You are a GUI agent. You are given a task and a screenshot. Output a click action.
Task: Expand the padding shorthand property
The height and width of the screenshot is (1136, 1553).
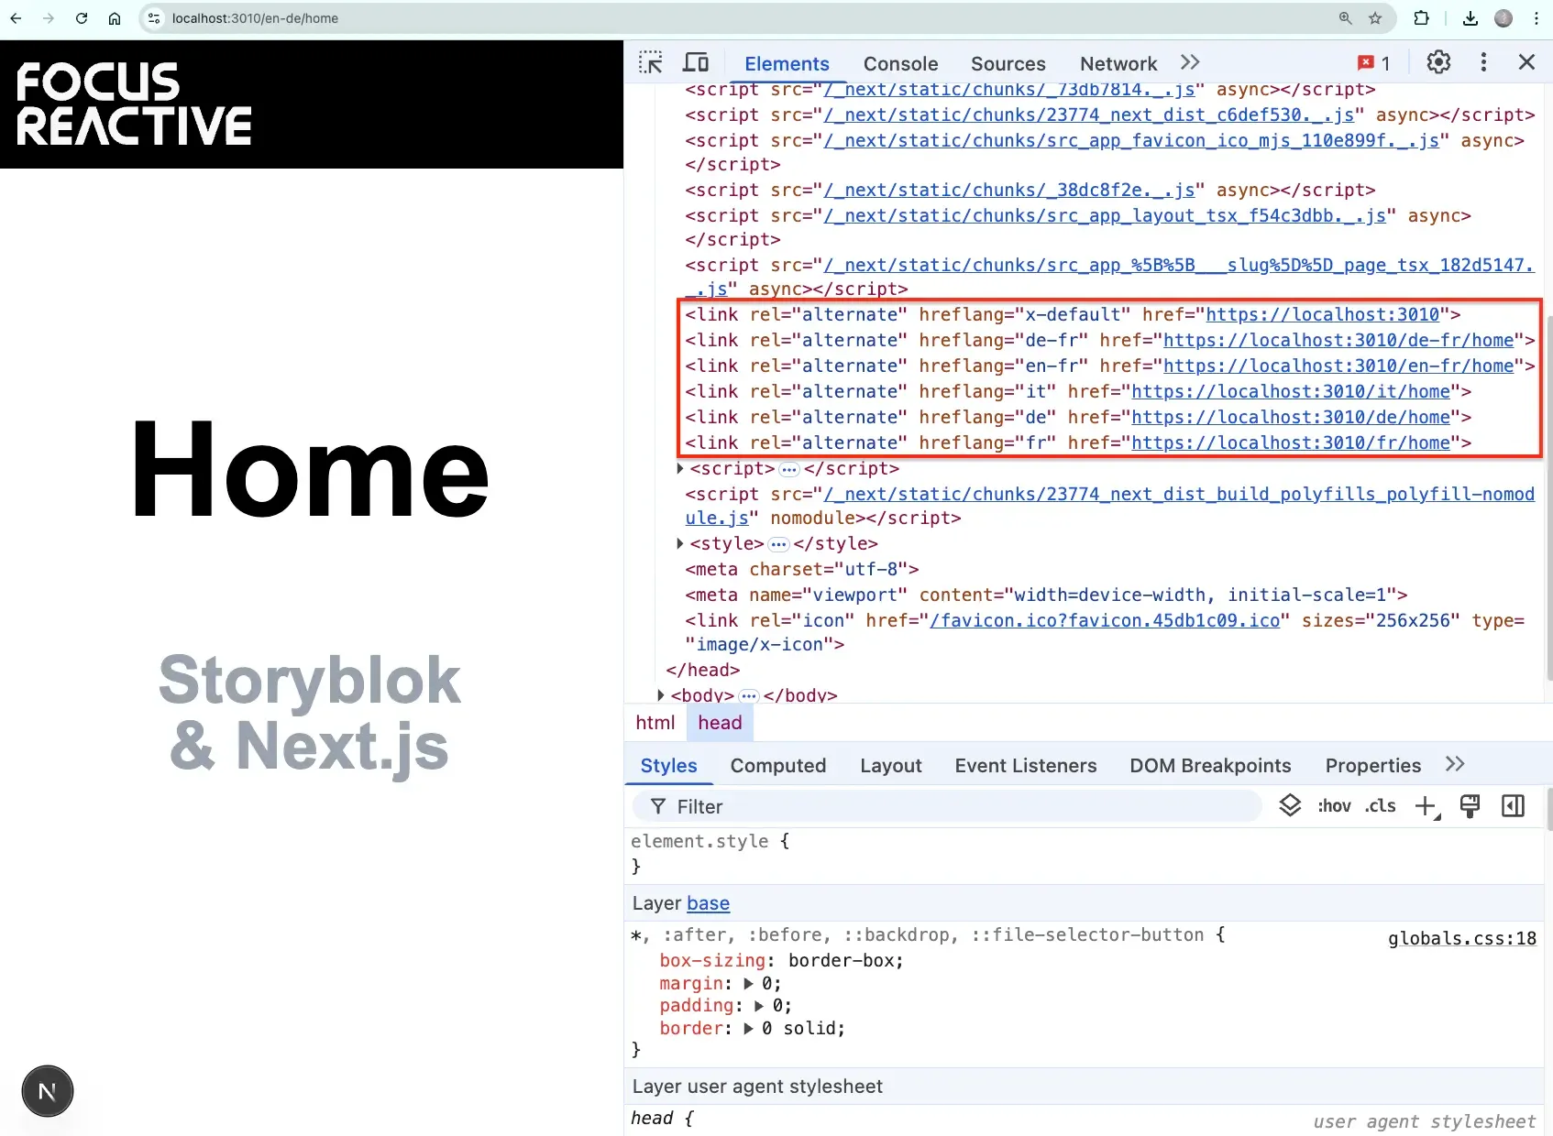tap(759, 1006)
